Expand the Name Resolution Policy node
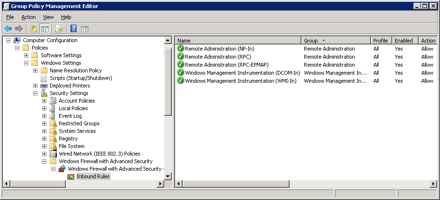The width and height of the screenshot is (440, 200). coord(35,71)
